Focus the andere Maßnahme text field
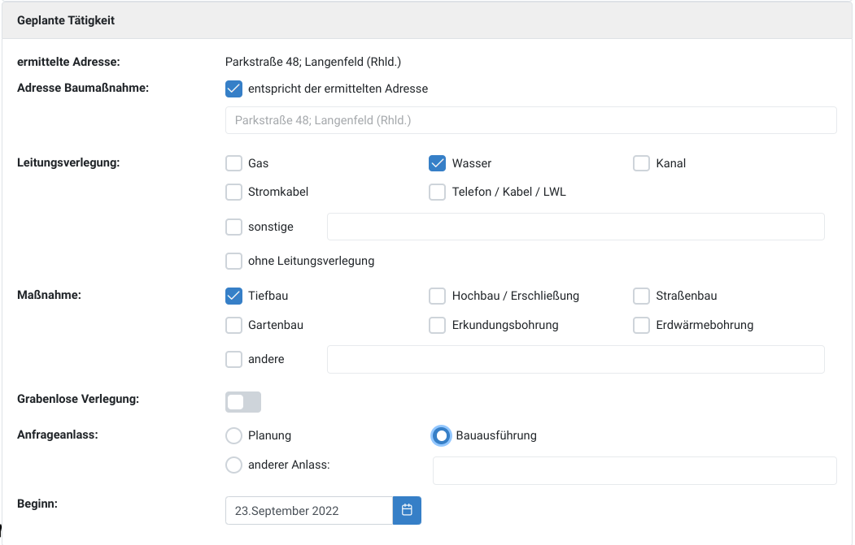Viewport: 855px width, 545px height. (x=575, y=359)
